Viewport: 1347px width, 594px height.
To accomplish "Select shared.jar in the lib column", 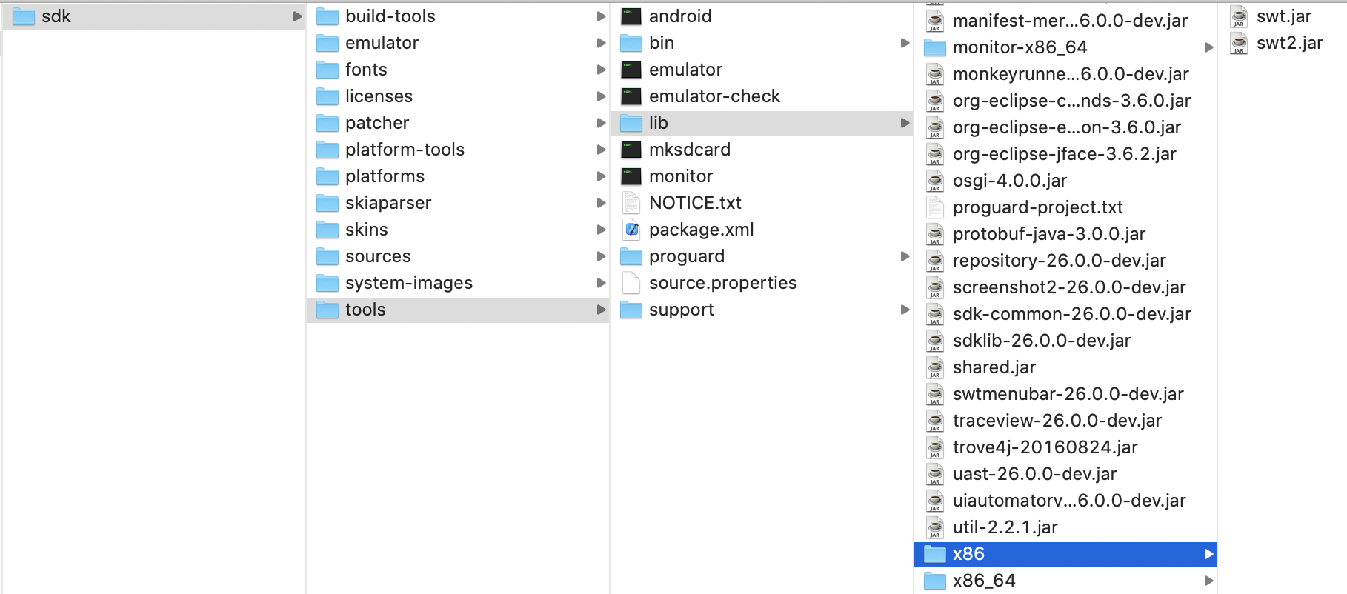I will click(x=994, y=367).
